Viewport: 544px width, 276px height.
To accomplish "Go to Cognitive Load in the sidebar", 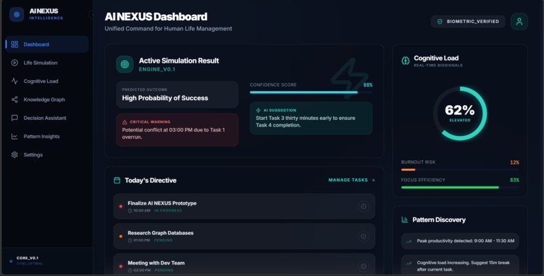I will tap(47, 81).
